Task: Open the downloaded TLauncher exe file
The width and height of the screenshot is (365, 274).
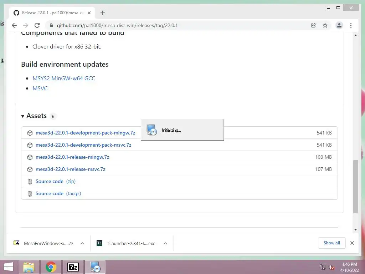Action: (x=126, y=243)
